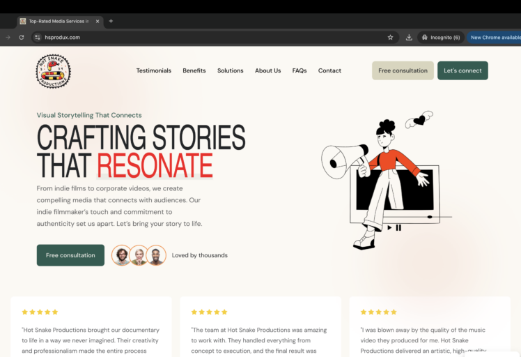This screenshot has height=357, width=521.
Task: Click the hero Free consultation button
Action: tap(70, 255)
